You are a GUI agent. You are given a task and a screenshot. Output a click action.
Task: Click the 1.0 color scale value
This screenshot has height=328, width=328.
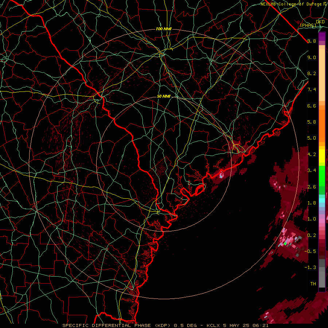click(x=312, y=219)
